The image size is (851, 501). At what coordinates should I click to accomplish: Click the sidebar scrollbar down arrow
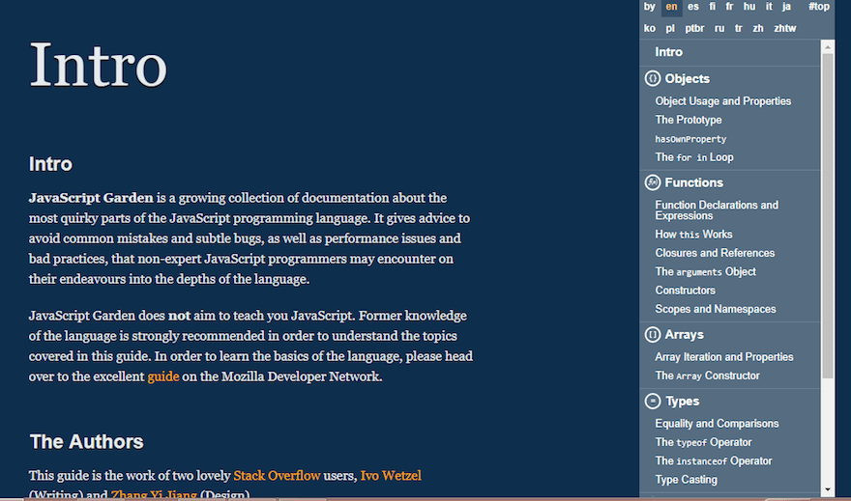click(x=828, y=489)
